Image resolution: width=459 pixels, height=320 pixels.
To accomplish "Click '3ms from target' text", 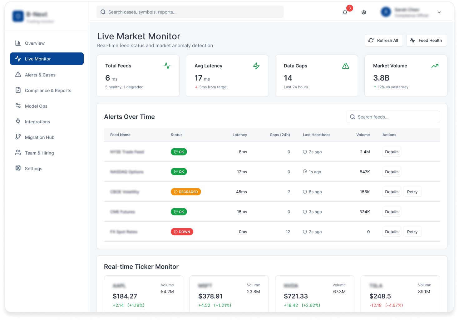I will (213, 87).
